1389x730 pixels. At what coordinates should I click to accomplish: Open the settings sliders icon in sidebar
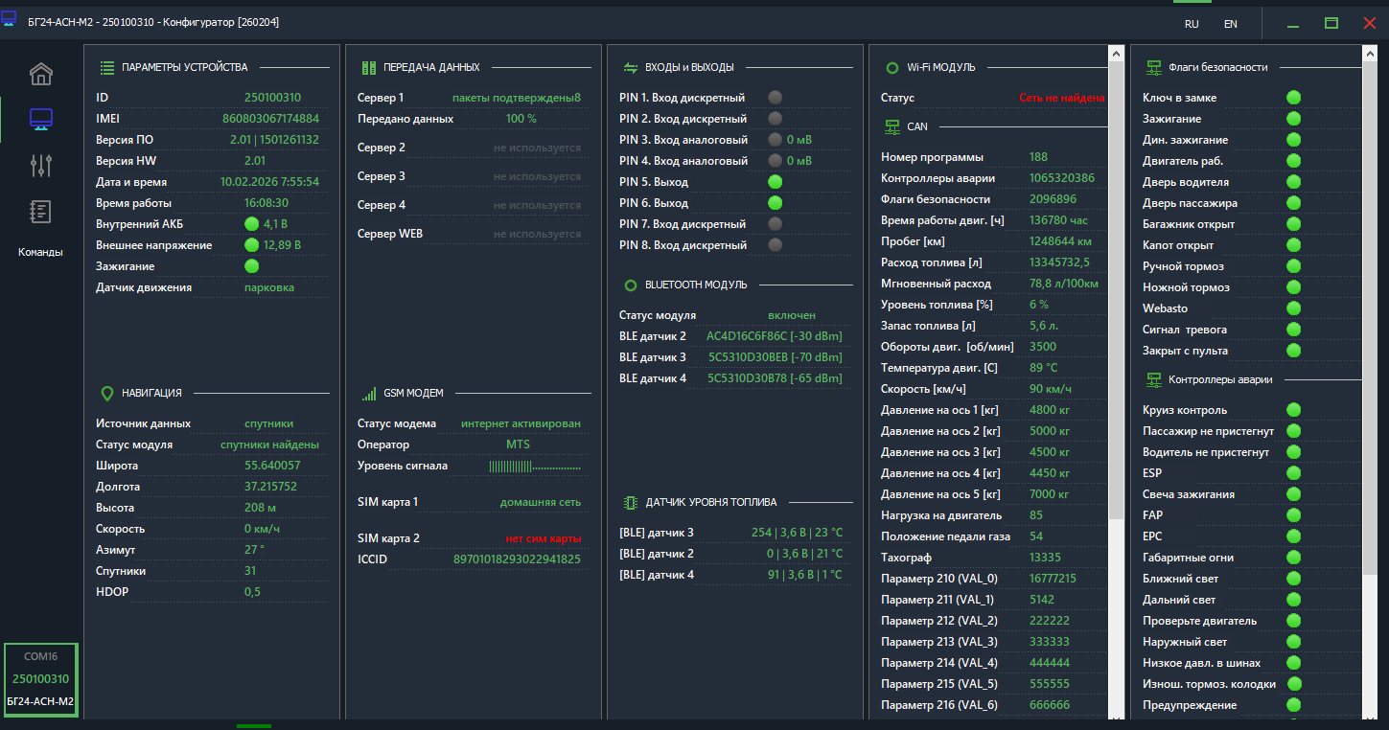(x=41, y=166)
